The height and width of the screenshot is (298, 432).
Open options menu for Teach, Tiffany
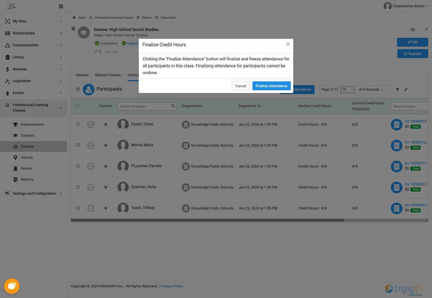point(91,208)
